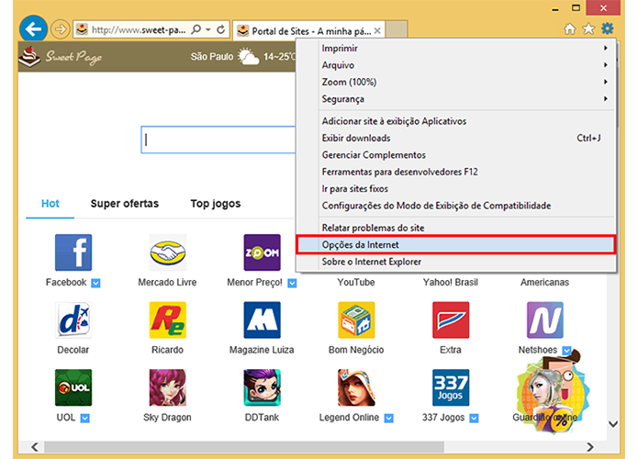638x459 pixels.
Task: Switch to the Hot tab
Action: click(50, 204)
